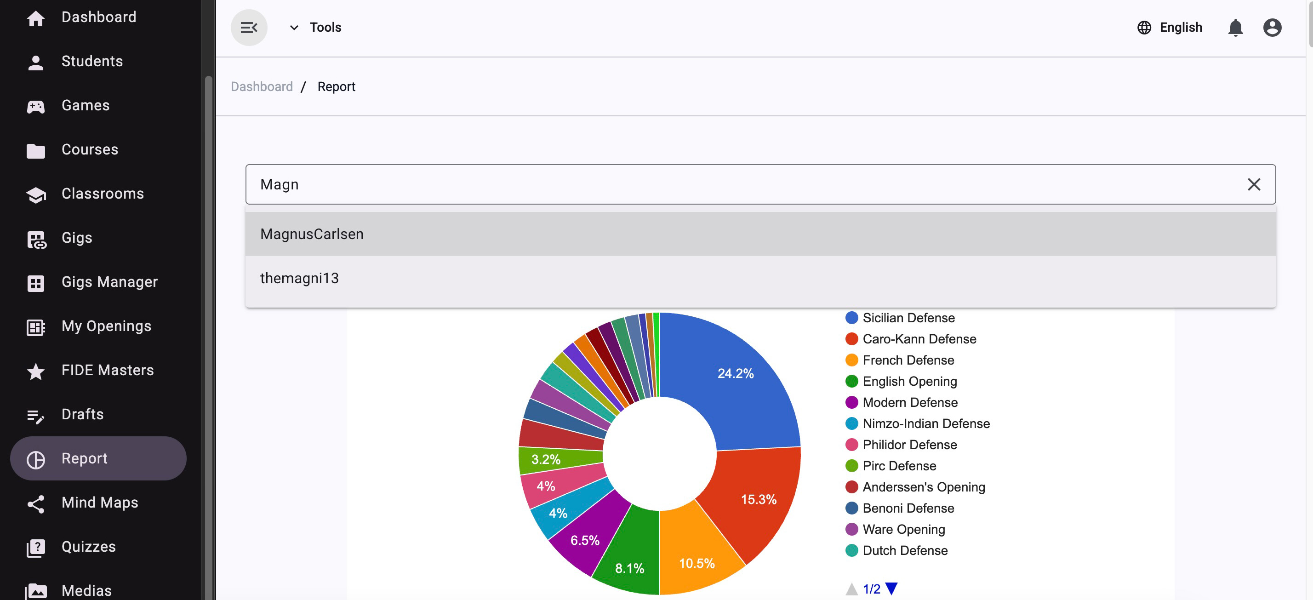
Task: Switch language via English button
Action: (1181, 28)
